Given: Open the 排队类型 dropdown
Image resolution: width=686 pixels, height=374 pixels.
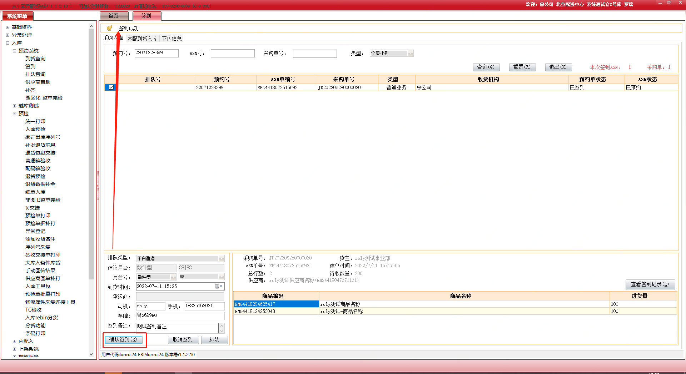Looking at the screenshot, I should coord(222,258).
